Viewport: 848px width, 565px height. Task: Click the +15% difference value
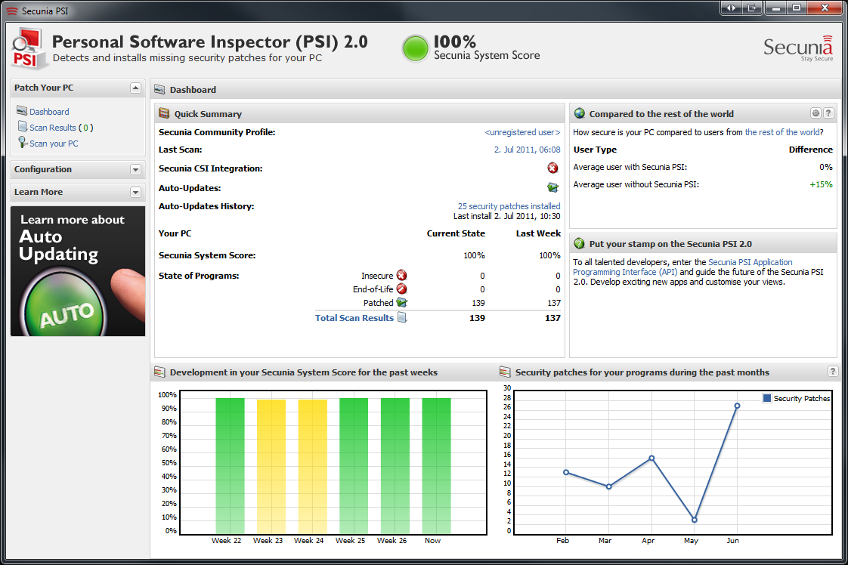[821, 184]
